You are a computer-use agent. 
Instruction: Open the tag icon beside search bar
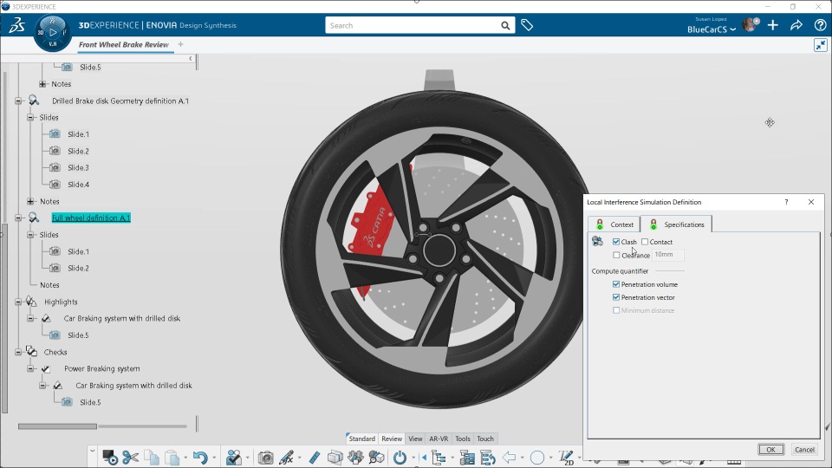tap(526, 25)
